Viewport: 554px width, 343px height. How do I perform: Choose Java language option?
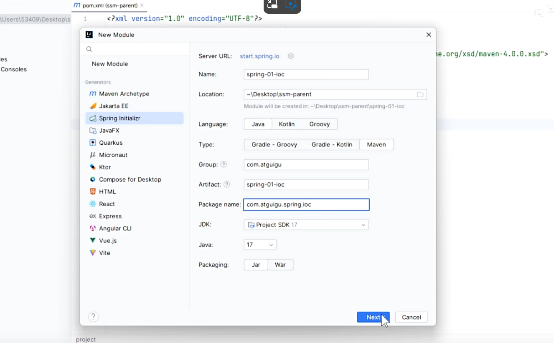[x=258, y=124]
